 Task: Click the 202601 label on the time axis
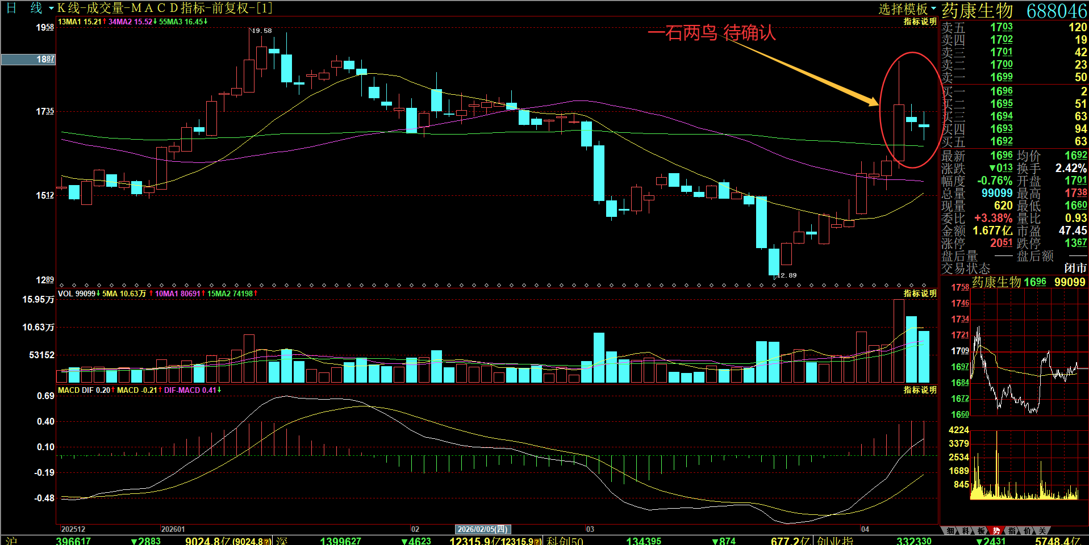coord(173,529)
